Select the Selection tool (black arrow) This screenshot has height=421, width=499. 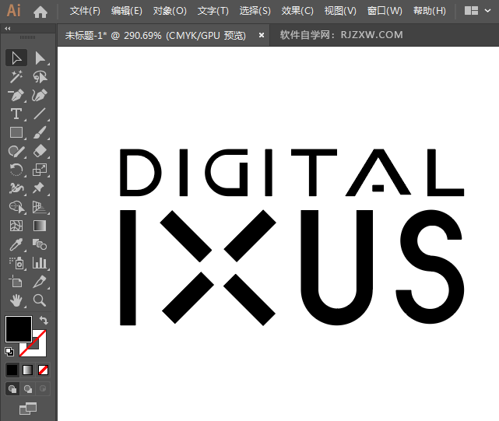tap(16, 58)
